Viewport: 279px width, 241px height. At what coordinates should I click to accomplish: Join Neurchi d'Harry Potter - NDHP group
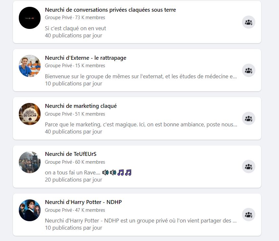click(249, 215)
